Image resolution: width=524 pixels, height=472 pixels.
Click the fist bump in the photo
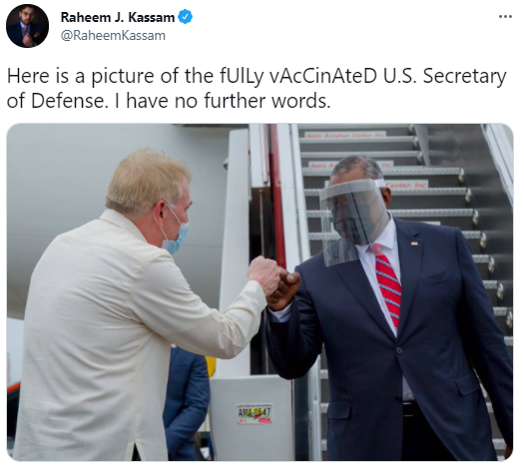point(274,280)
